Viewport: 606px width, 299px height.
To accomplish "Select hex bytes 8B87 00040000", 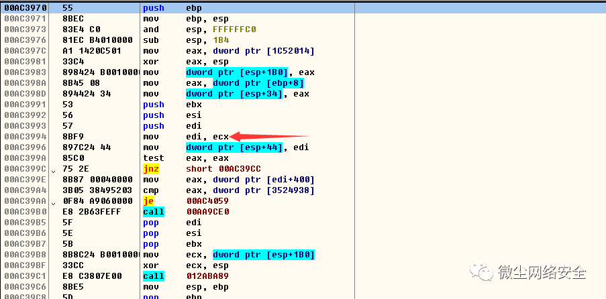I will [x=97, y=180].
